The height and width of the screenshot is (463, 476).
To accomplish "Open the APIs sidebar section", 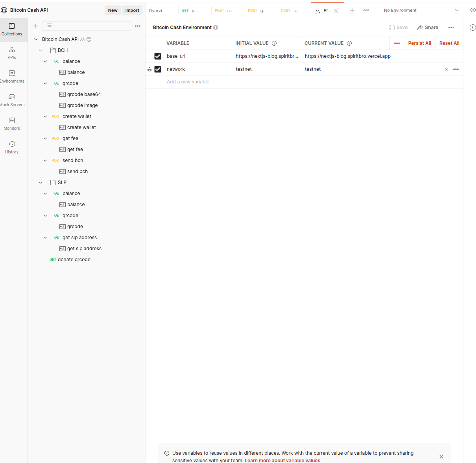I will click(12, 53).
